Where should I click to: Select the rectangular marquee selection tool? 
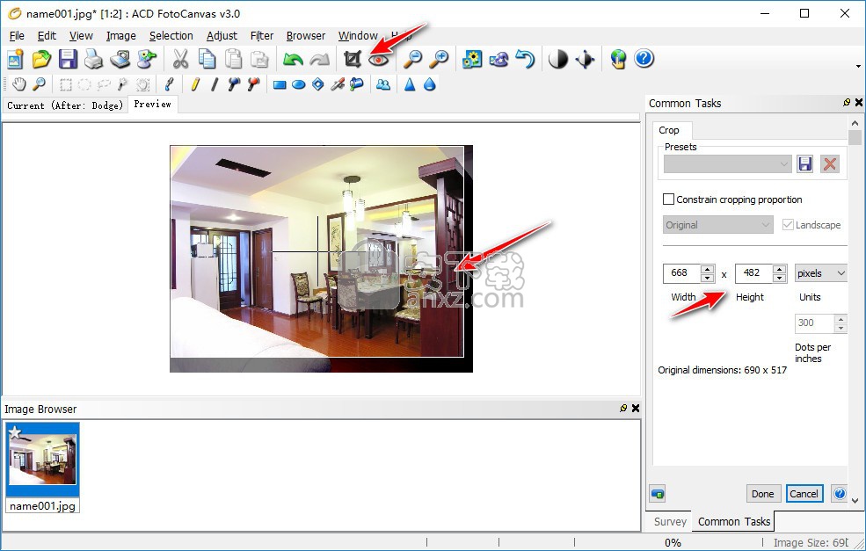65,84
